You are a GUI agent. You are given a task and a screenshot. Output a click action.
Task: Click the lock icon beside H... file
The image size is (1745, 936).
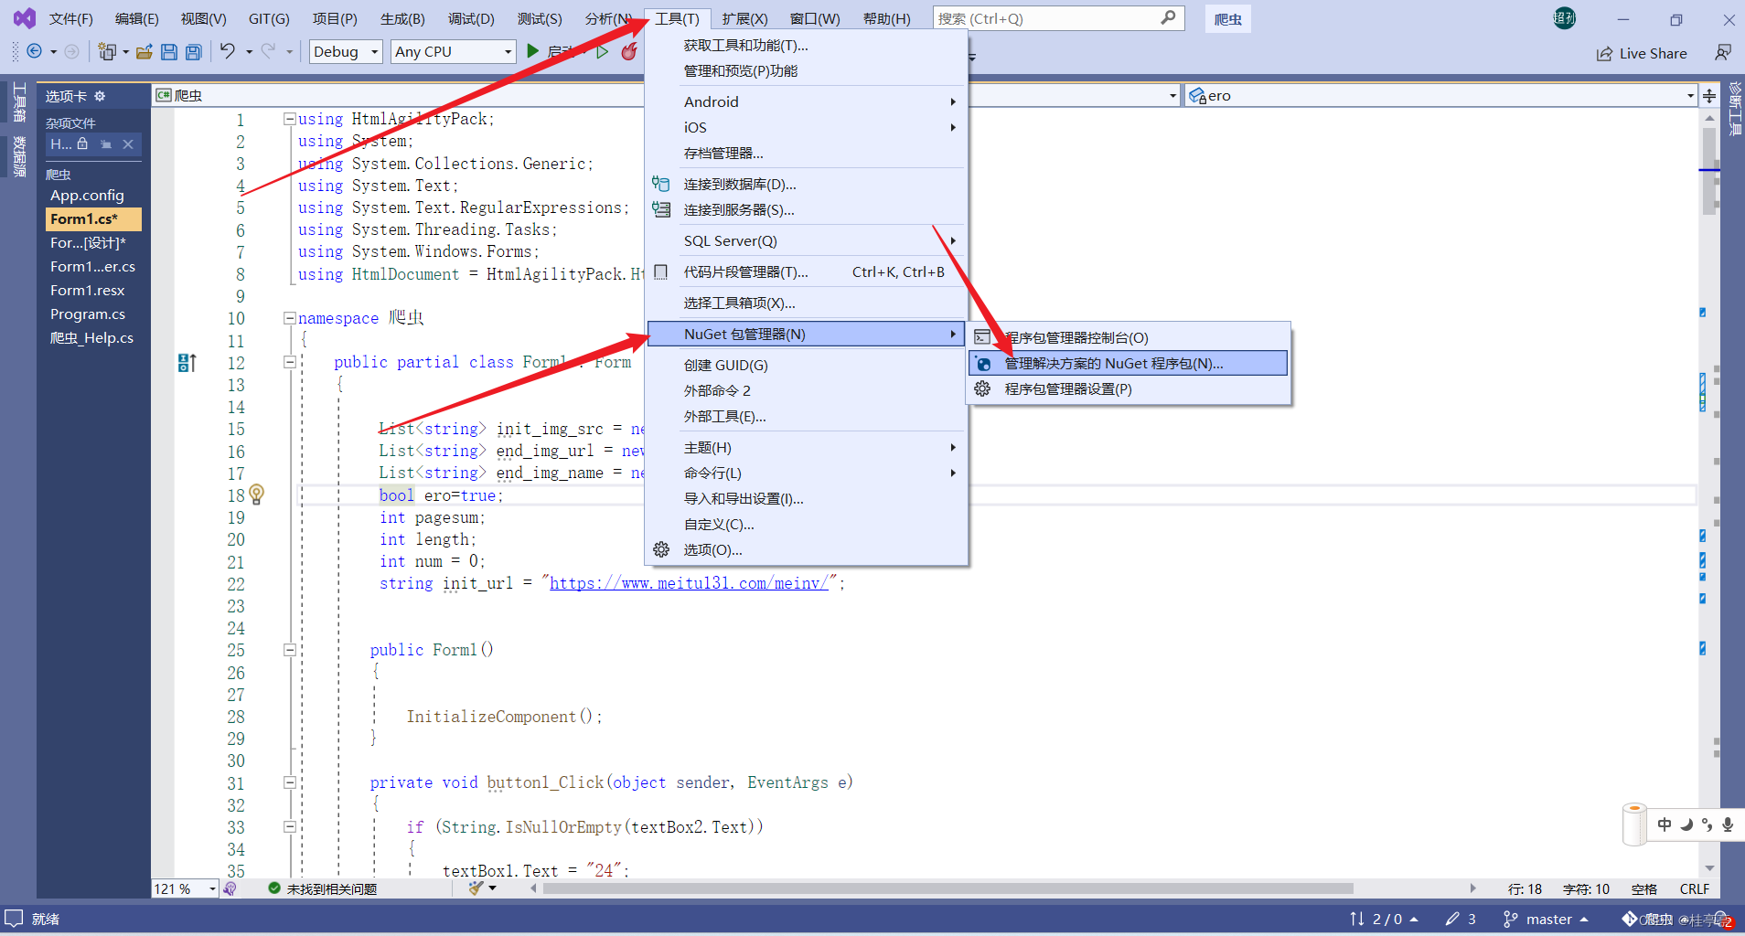click(x=80, y=144)
